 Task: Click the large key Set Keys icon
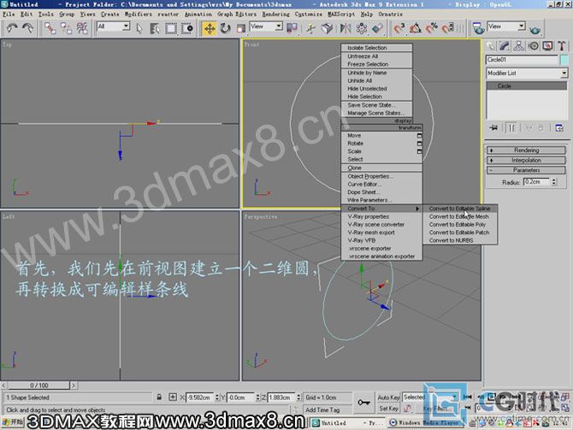click(x=363, y=403)
